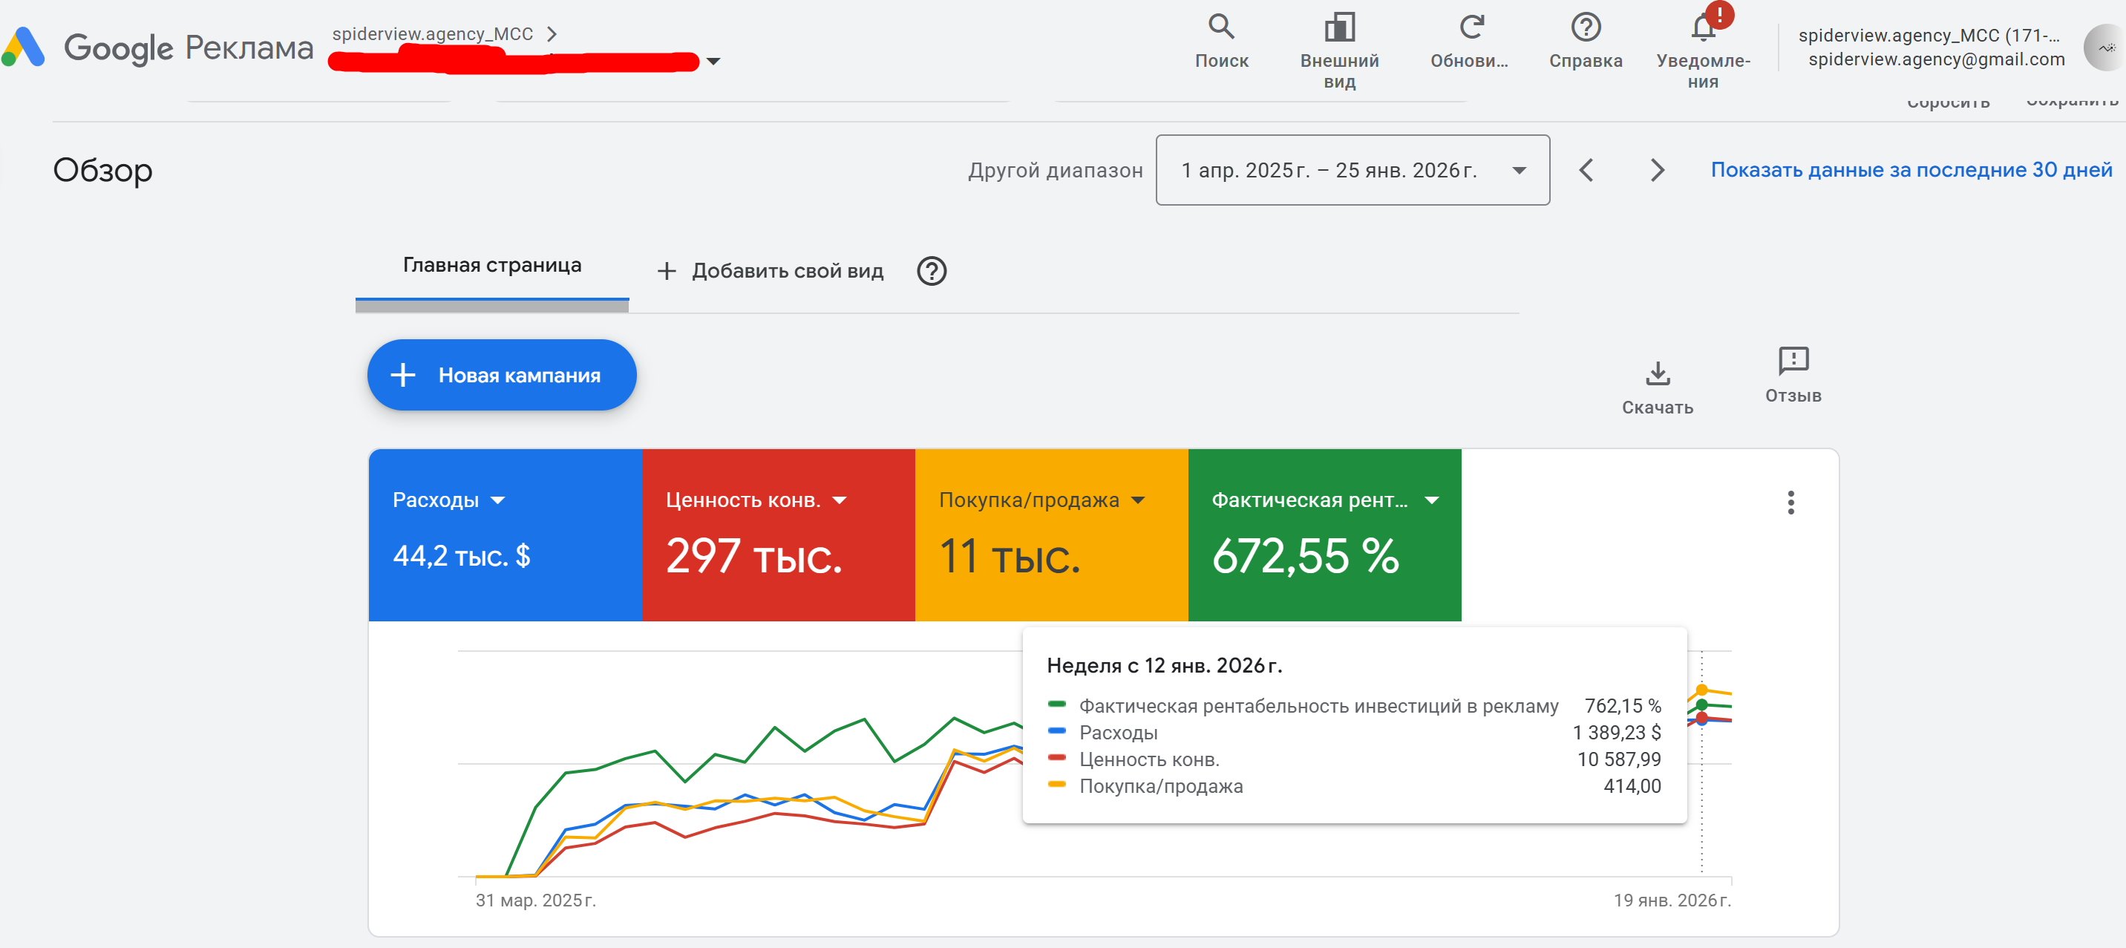Expand the Ценность конв. metric dropdown

pyautogui.click(x=840, y=501)
